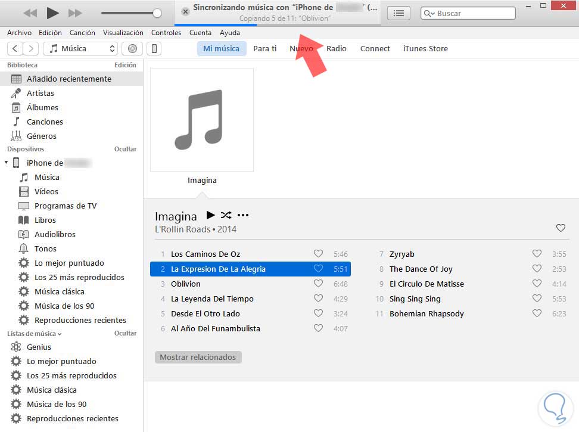
Task: Open the Música media type dropdown
Action: [80, 48]
